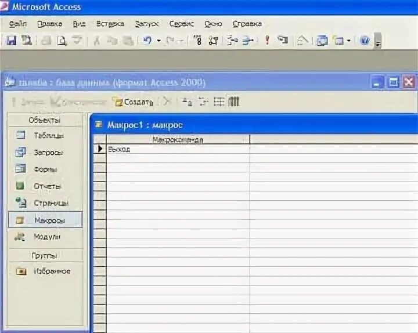Screen dimensions: 418x333
Task: Open the Вид menu
Action: pos(79,24)
